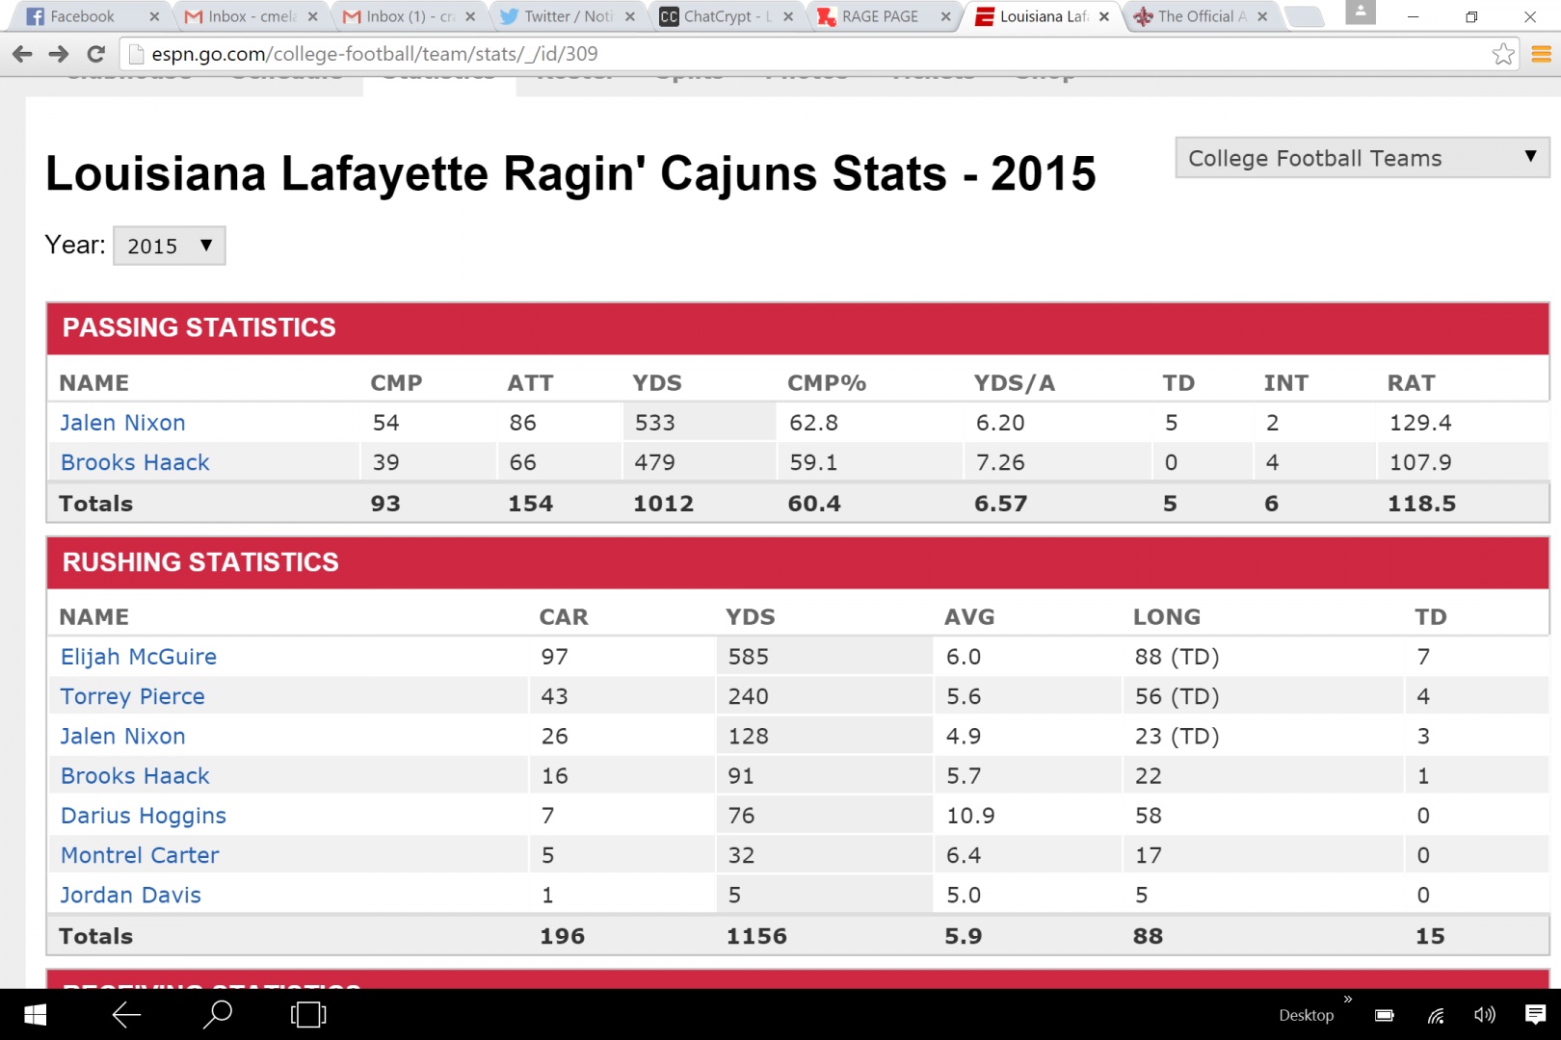Close the Twitter tab
This screenshot has width=1561, height=1040.
coord(629,16)
